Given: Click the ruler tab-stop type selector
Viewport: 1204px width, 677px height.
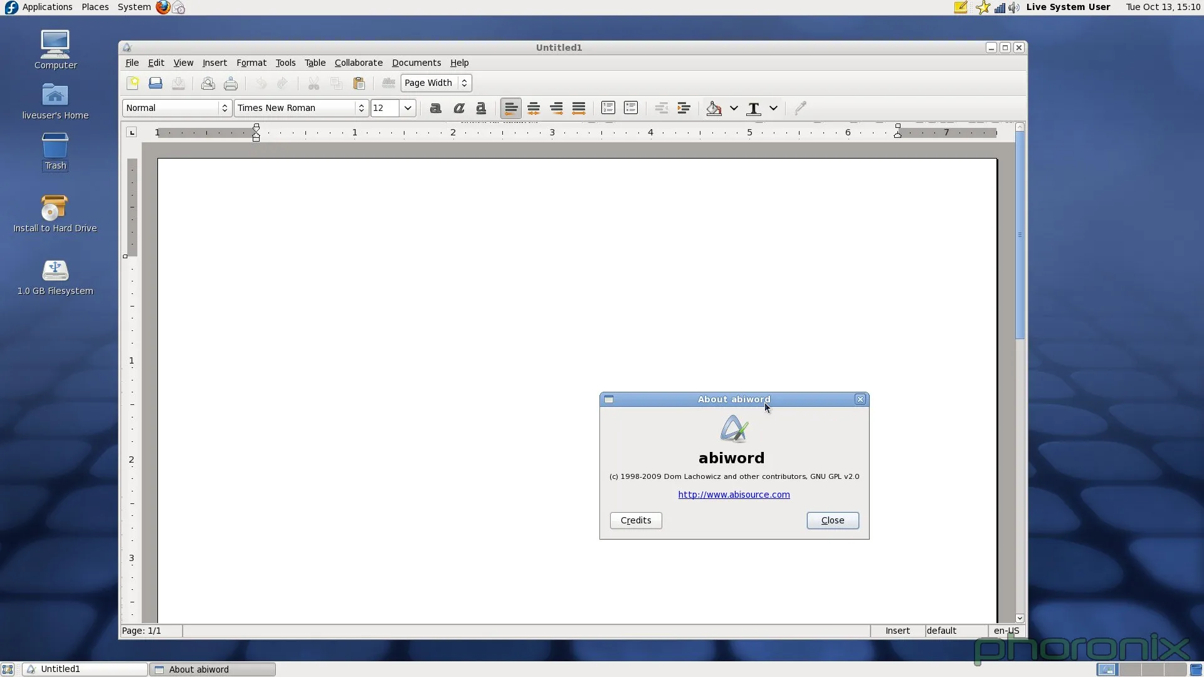Looking at the screenshot, I should [131, 132].
